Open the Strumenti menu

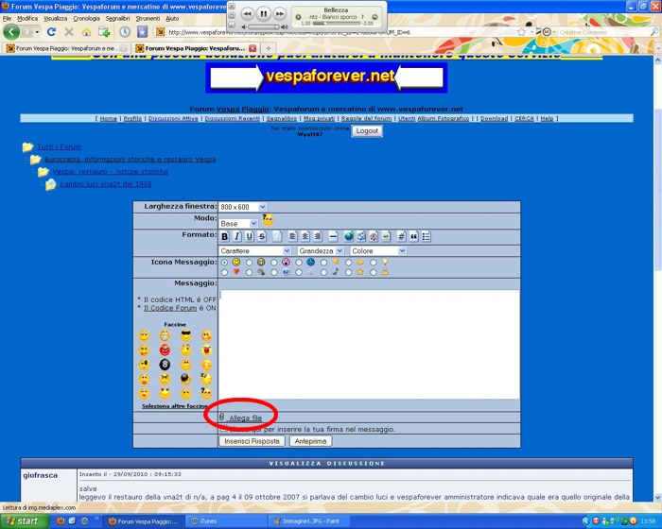[x=148, y=19]
